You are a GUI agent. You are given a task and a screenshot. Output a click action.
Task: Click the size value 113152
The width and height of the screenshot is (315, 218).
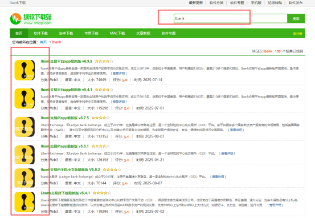tap(103, 136)
